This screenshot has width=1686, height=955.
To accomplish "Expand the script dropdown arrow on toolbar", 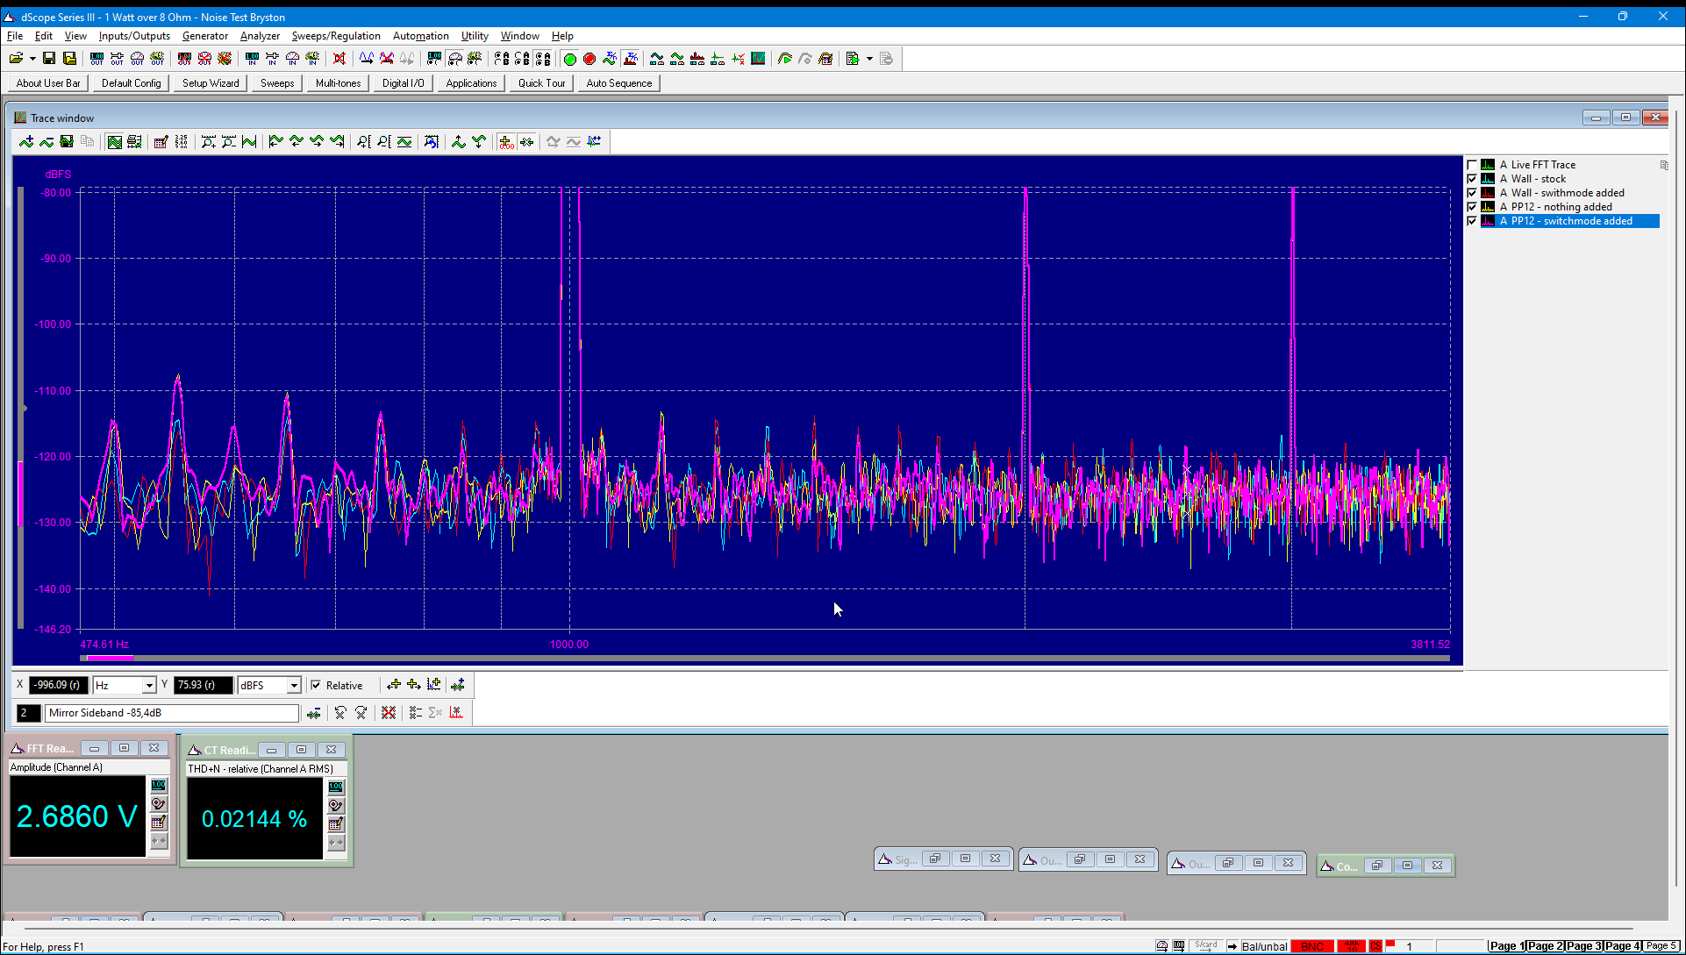I will 869,59.
